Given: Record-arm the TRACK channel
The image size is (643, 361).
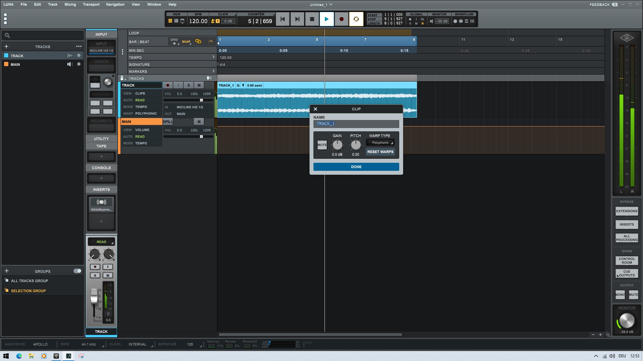Looking at the screenshot, I should tap(167, 85).
